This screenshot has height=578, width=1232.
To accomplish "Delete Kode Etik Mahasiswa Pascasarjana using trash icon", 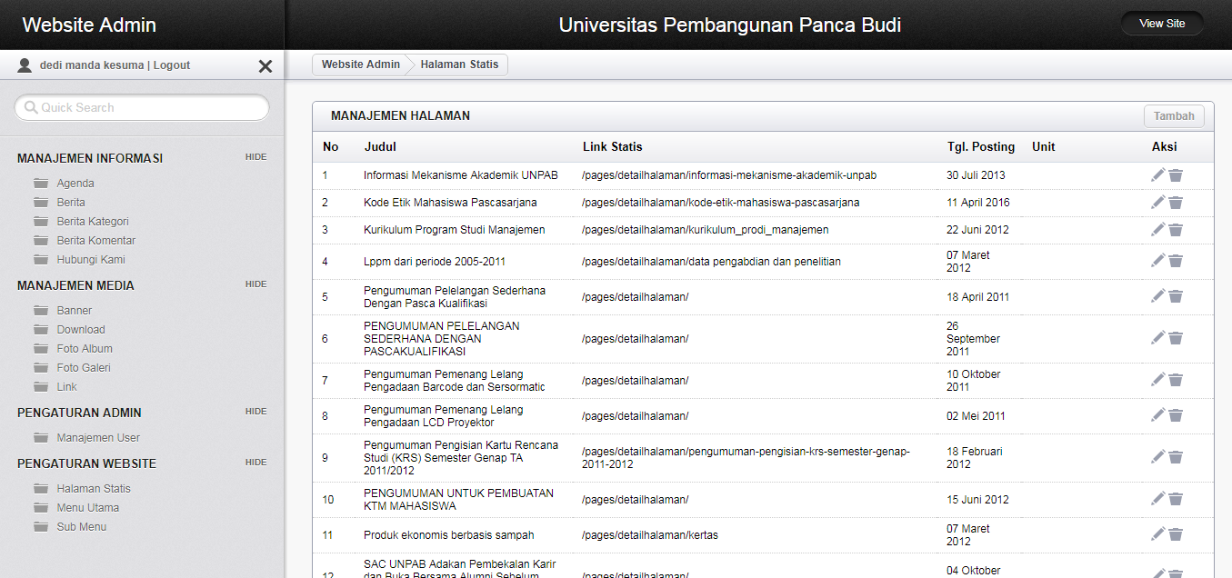I will pos(1176,203).
